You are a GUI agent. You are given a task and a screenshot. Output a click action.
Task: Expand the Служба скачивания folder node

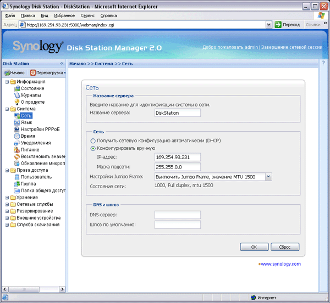[x=7, y=225]
